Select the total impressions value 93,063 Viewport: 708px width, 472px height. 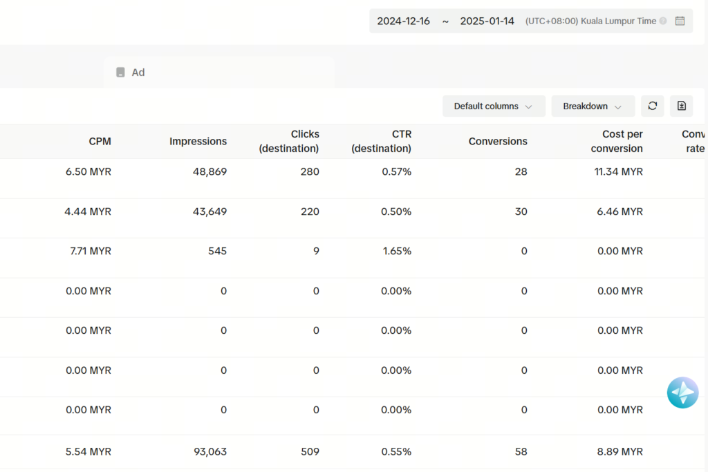(x=209, y=451)
